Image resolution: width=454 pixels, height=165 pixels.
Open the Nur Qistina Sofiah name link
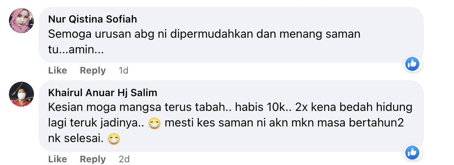point(92,19)
